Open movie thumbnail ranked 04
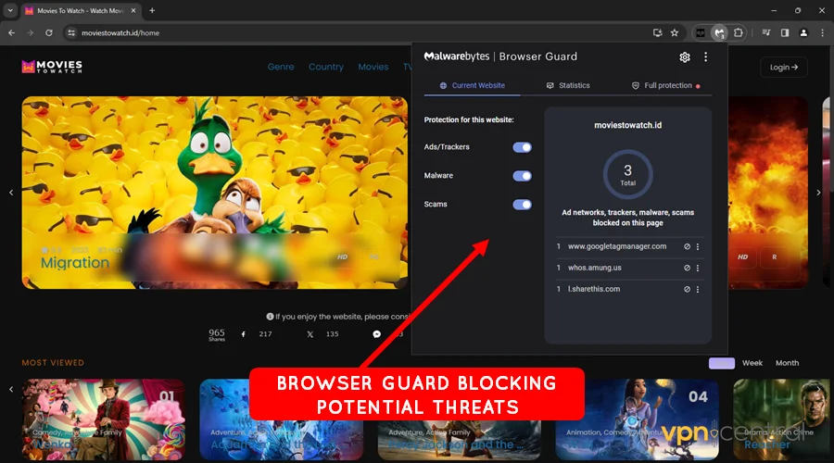This screenshot has width=834, height=463. (x=638, y=419)
